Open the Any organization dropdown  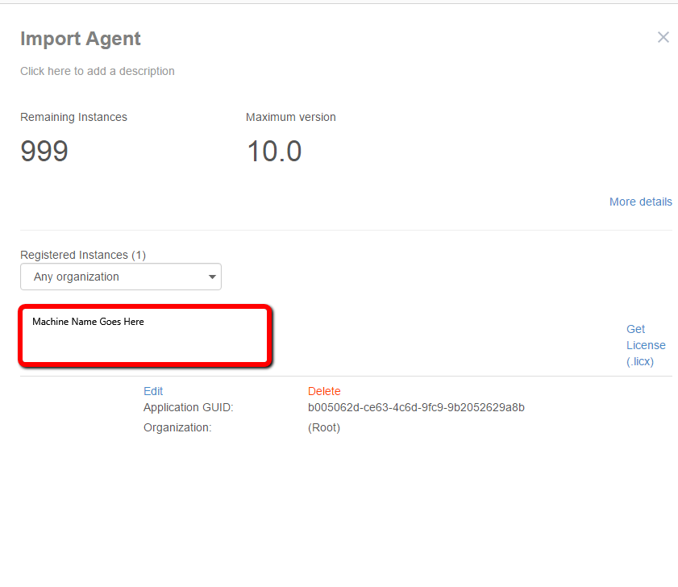120,277
